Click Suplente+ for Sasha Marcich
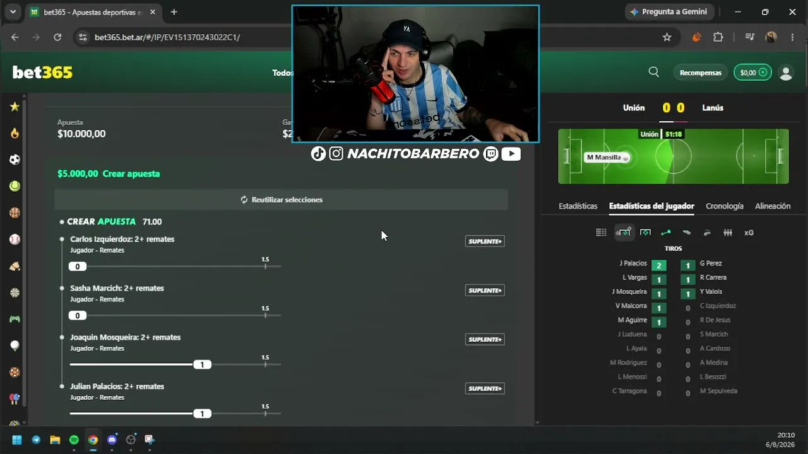This screenshot has height=454, width=808. (x=485, y=291)
